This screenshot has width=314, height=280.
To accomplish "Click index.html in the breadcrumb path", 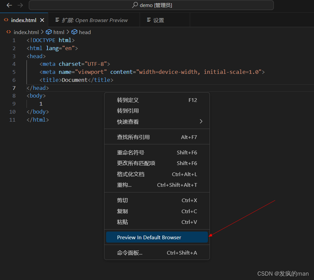I will click(26, 32).
